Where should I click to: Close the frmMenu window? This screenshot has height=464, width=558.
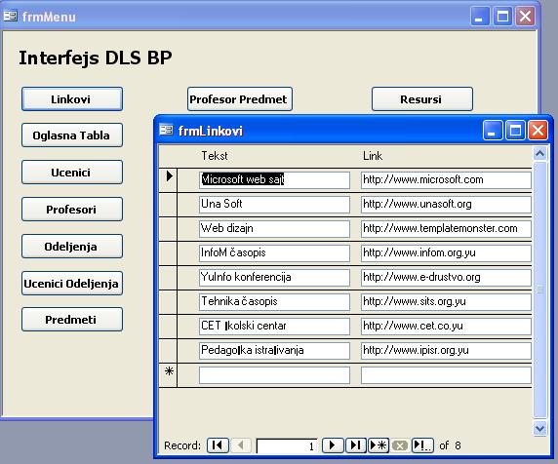tap(525, 16)
